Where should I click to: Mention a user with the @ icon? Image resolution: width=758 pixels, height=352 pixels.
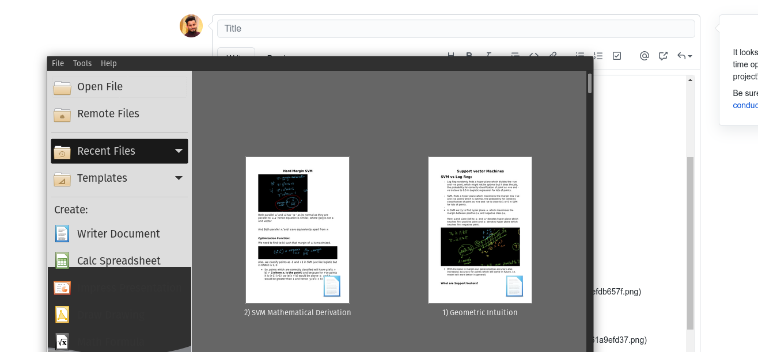pyautogui.click(x=645, y=56)
